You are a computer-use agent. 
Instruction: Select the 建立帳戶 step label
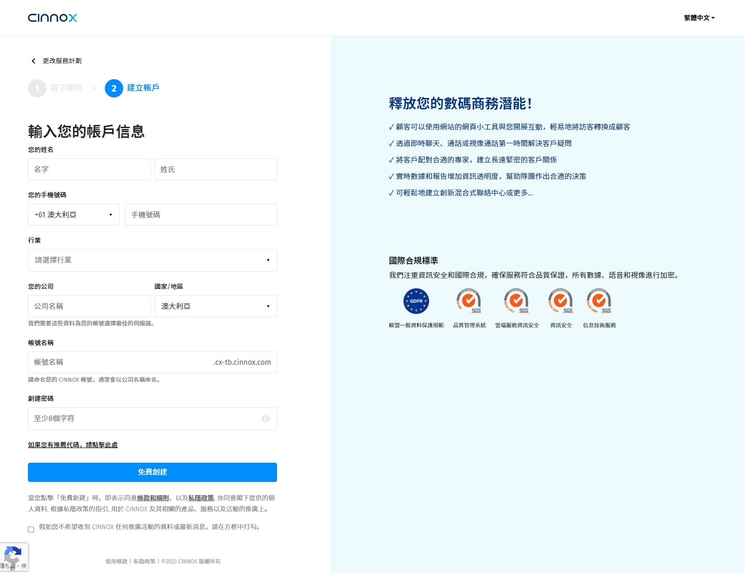point(143,88)
